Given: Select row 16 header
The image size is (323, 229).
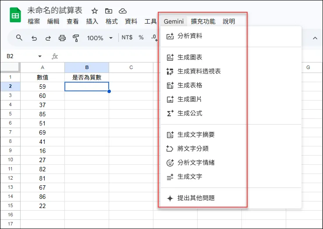Looking at the screenshot, I should click(x=10, y=215).
